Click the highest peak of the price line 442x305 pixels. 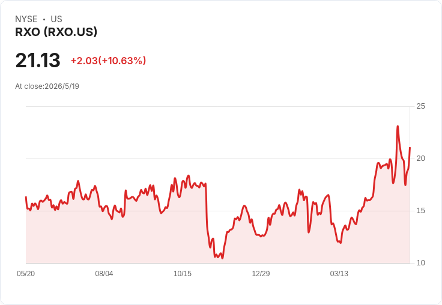[x=398, y=126]
